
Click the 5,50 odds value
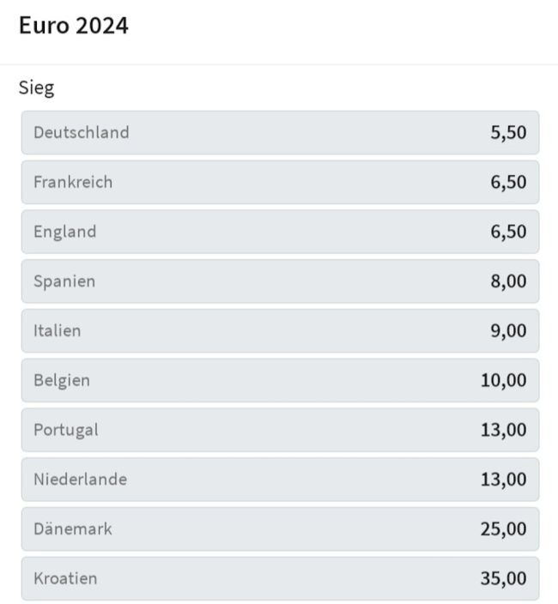pyautogui.click(x=508, y=132)
